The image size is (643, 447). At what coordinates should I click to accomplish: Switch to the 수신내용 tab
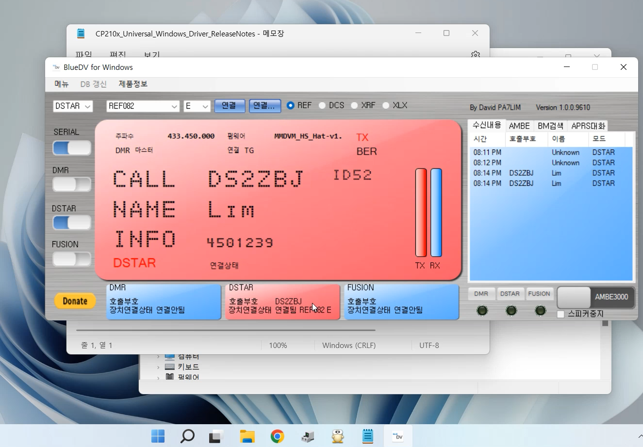tap(487, 125)
